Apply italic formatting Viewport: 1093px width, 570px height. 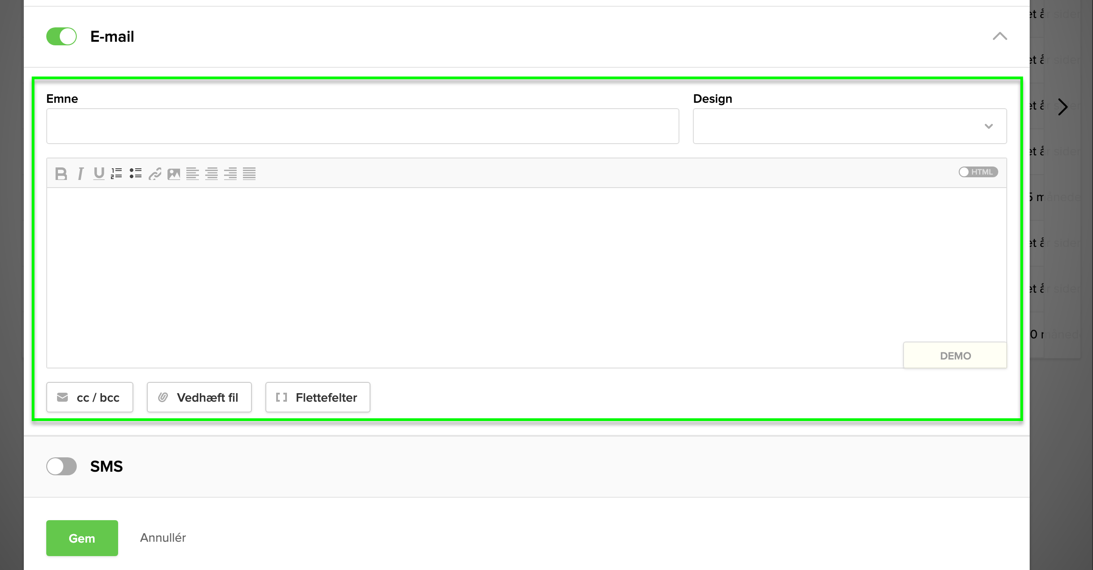pyautogui.click(x=80, y=173)
